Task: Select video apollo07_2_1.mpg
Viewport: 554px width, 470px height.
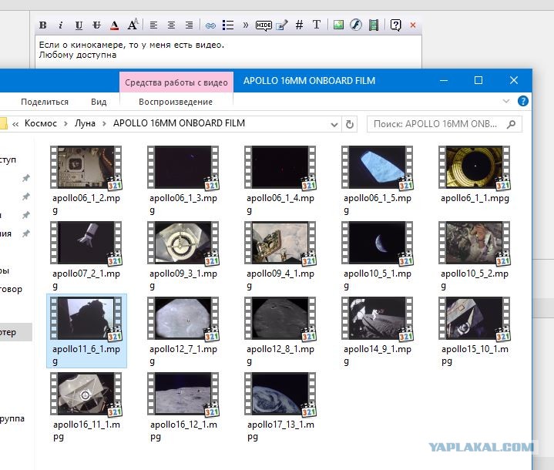Action: click(x=86, y=255)
